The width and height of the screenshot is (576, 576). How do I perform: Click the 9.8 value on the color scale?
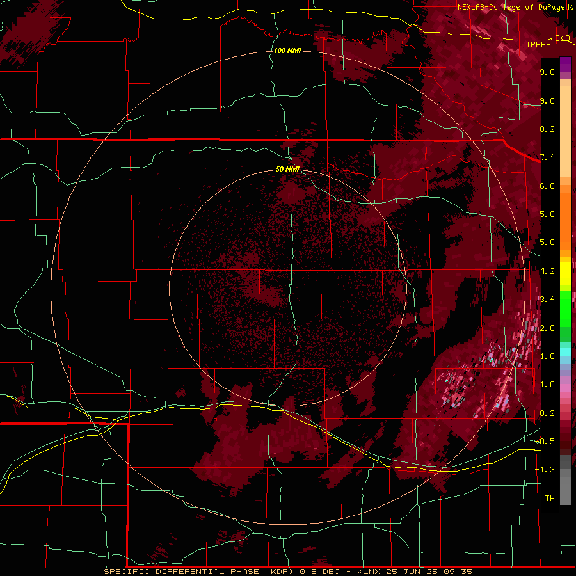point(547,72)
